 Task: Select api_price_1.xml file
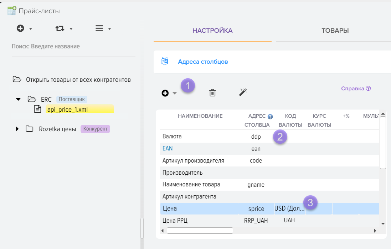[x=67, y=109]
